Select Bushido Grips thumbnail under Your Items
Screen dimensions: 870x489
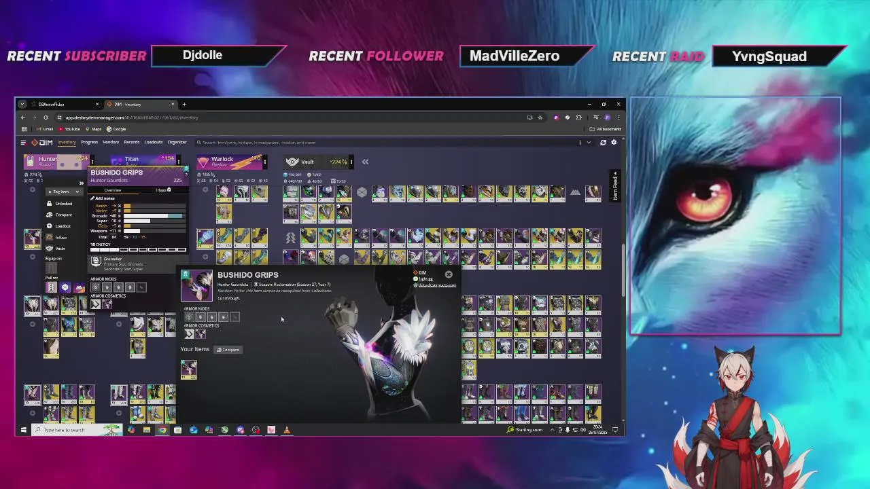(x=189, y=369)
